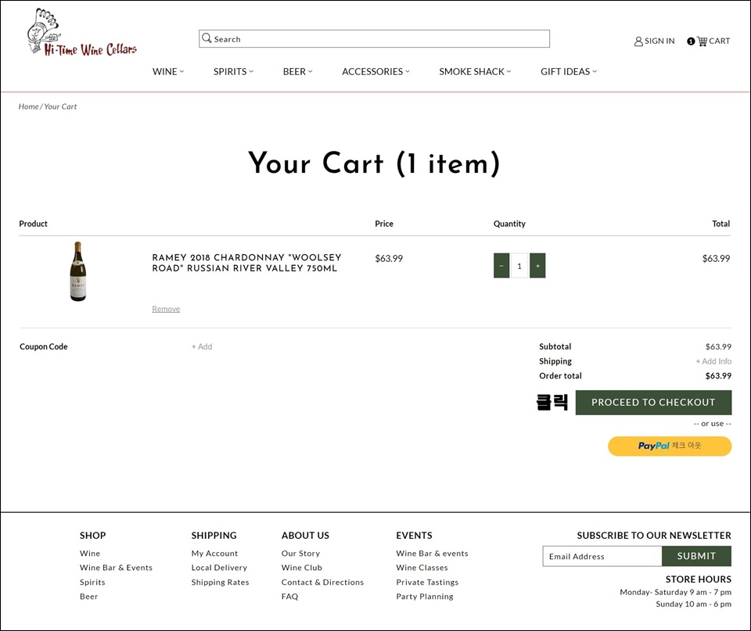
Task: Click the Cart link text
Action: tap(720, 41)
